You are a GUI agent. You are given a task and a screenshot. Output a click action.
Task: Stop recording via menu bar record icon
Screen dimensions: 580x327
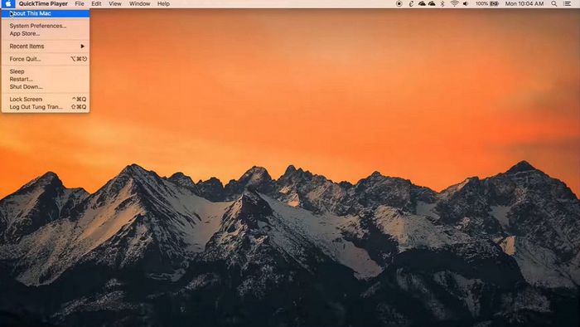(x=399, y=3)
